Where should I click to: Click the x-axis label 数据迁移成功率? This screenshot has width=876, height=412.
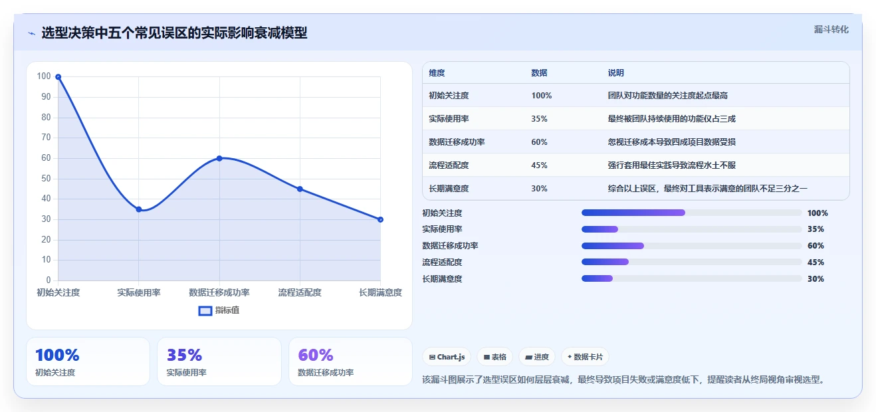219,292
